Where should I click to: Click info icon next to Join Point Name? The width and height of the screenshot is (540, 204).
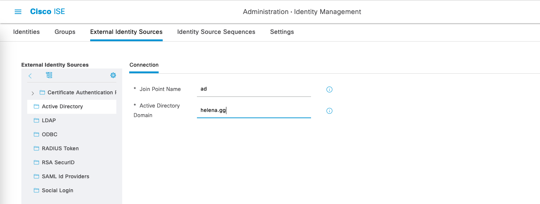click(x=329, y=89)
